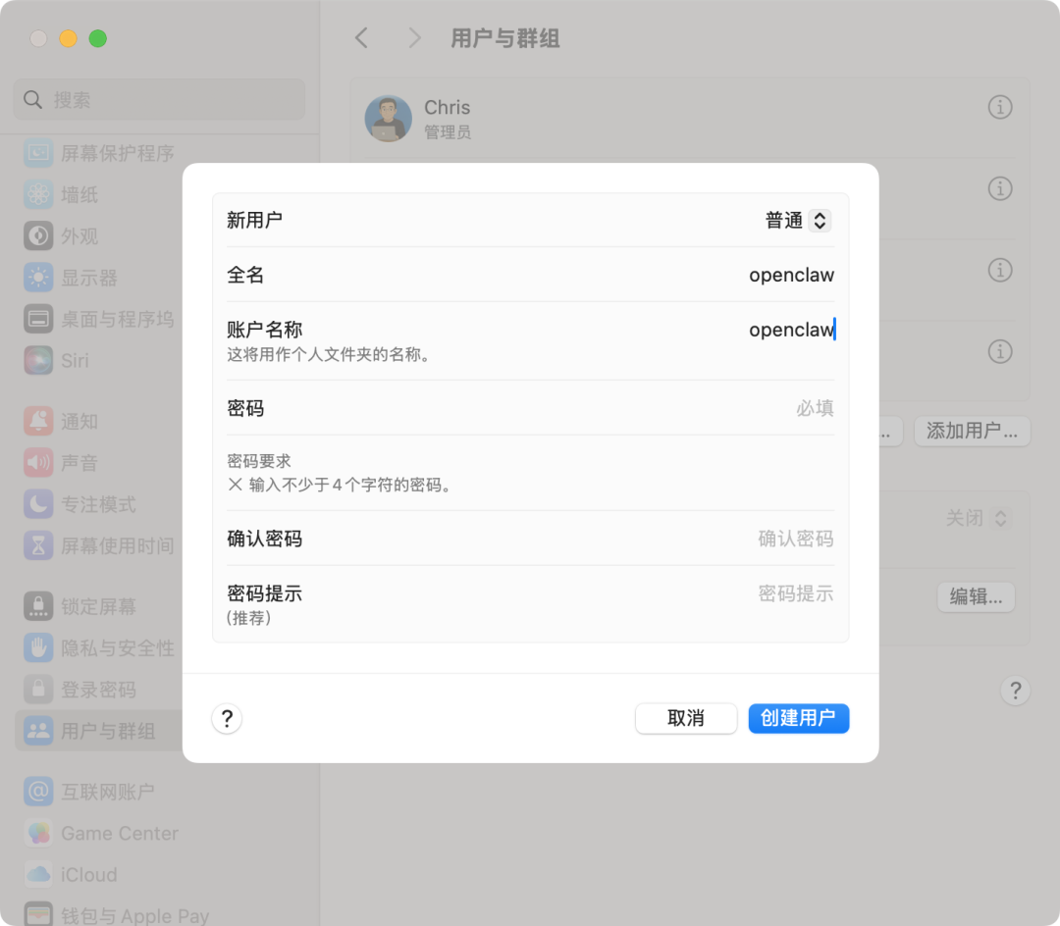Open Wallet & Apple Pay icon
Viewport: 1060px width, 926px height.
(38, 915)
